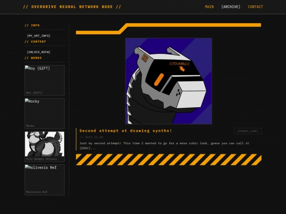Click the description paragraph about cubic look
Screen dimensions: 286x214
164,146
